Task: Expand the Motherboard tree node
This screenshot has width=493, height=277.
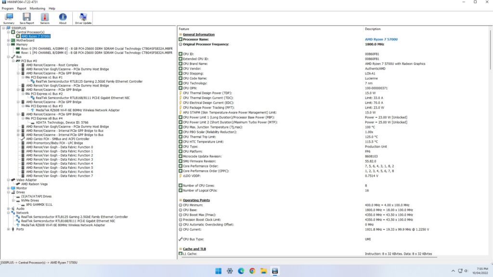Action: point(8,40)
